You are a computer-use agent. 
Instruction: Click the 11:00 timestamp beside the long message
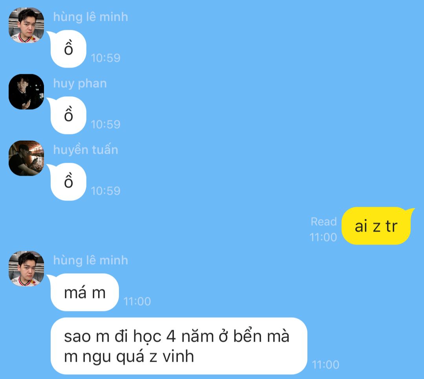pos(325,365)
